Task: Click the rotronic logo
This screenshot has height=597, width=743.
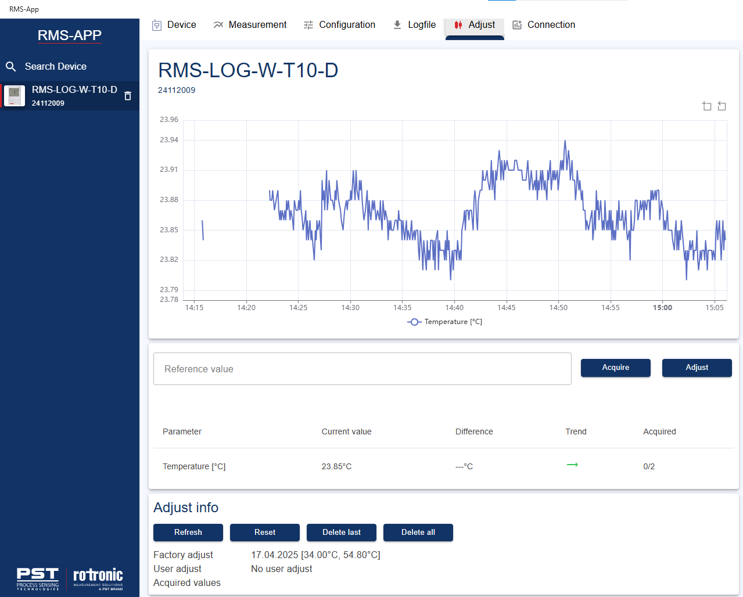Action: [98, 579]
